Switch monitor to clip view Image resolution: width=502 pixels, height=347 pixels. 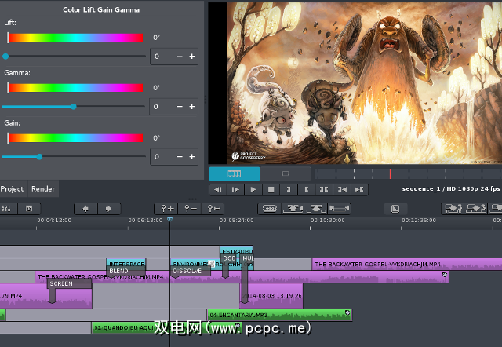(285, 173)
